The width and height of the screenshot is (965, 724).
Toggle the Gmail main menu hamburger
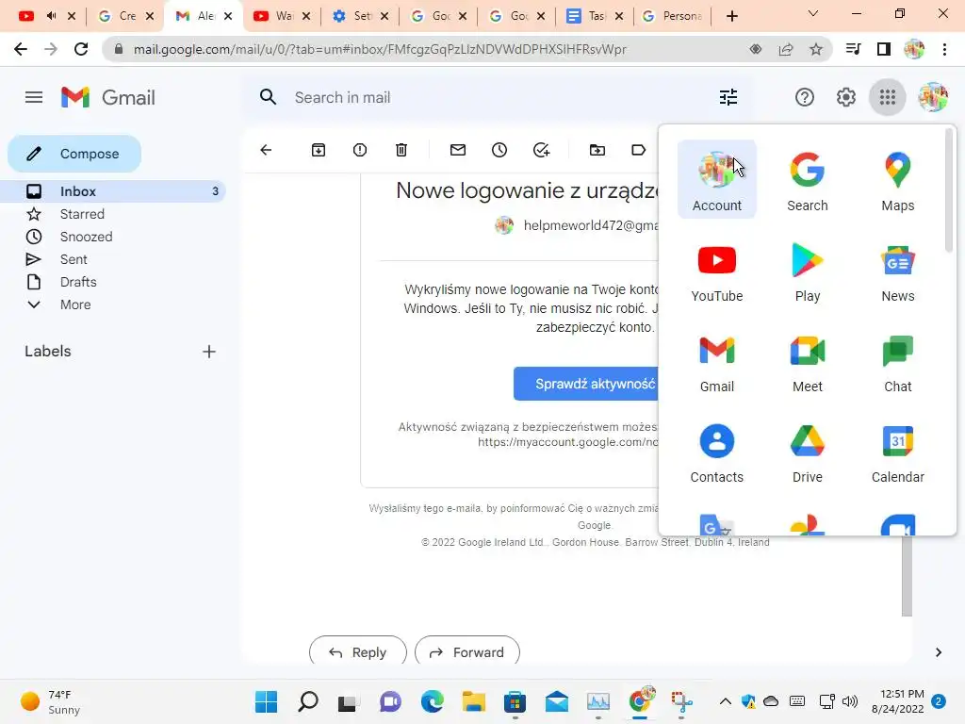34,97
